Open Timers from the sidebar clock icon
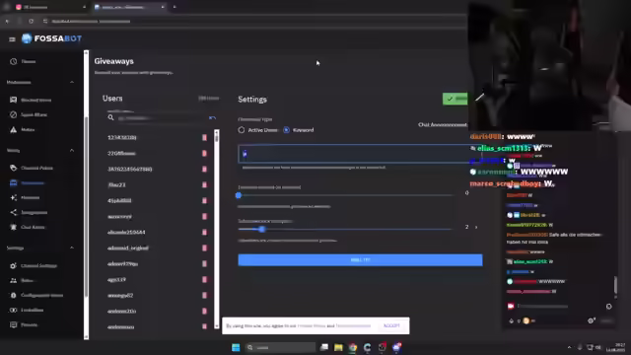This screenshot has width=631, height=355. pos(13,61)
